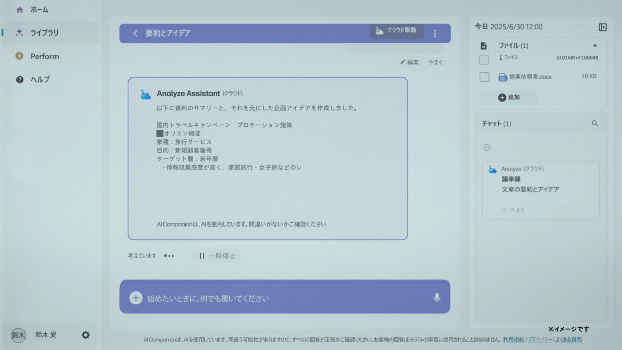Open the three-dot more options menu
The height and width of the screenshot is (350, 622).
tap(435, 33)
